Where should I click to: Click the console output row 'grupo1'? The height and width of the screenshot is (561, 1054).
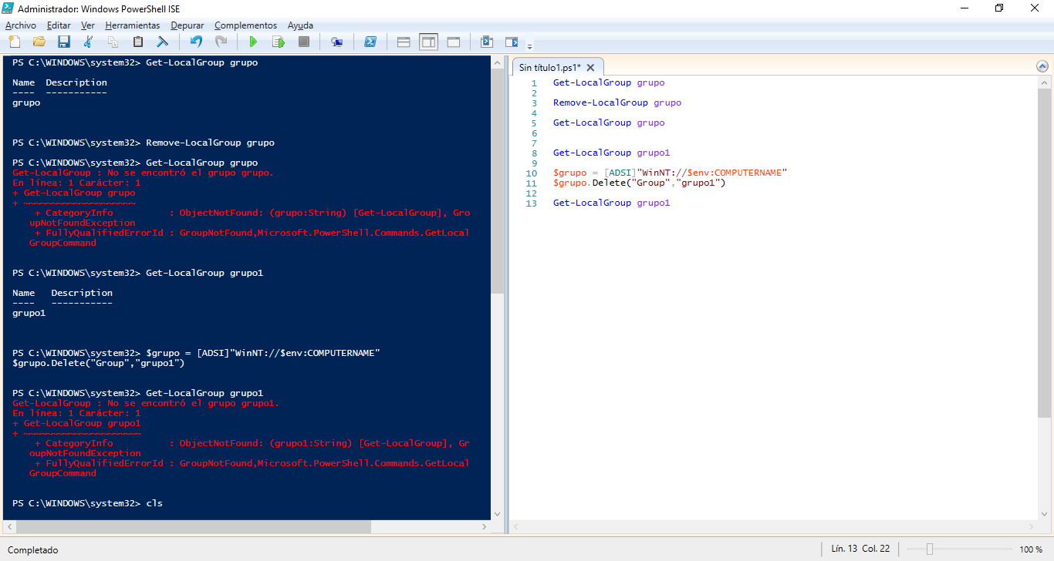tap(29, 313)
